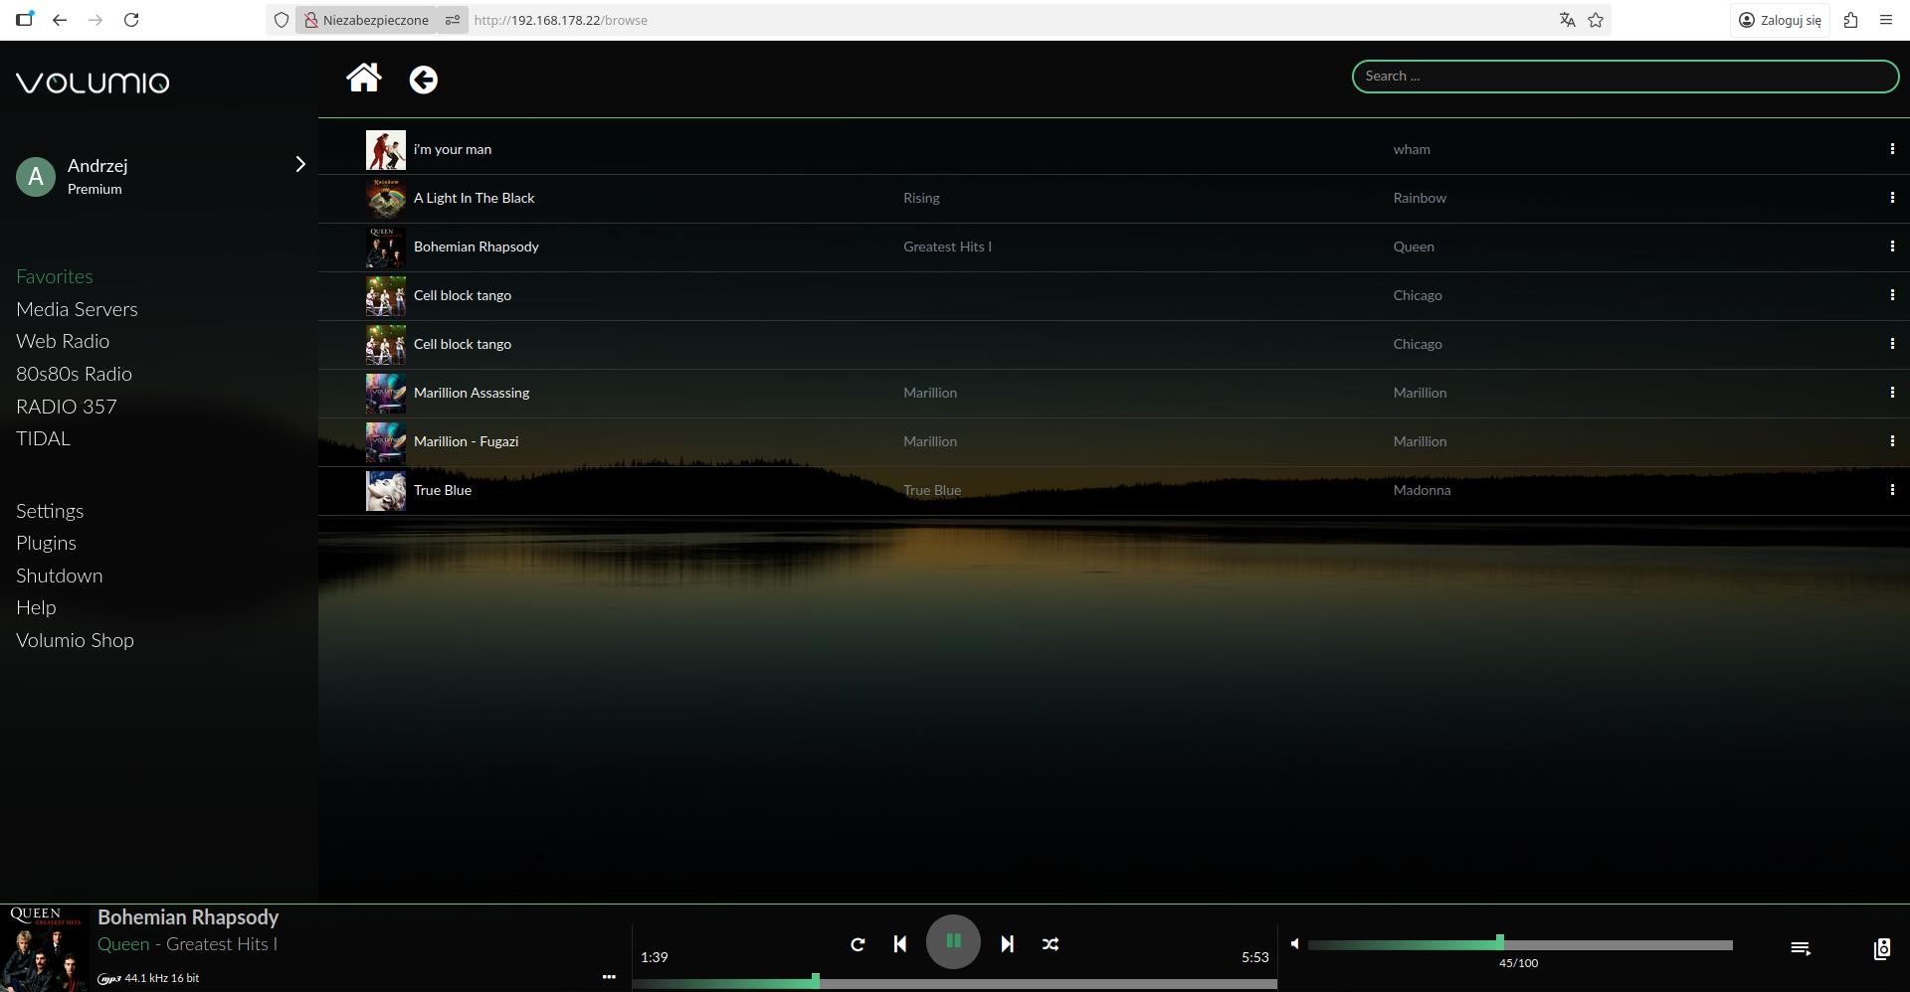Open TIDAL in the sidebar

(43, 438)
